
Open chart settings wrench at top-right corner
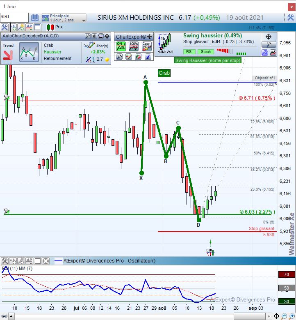291,18
